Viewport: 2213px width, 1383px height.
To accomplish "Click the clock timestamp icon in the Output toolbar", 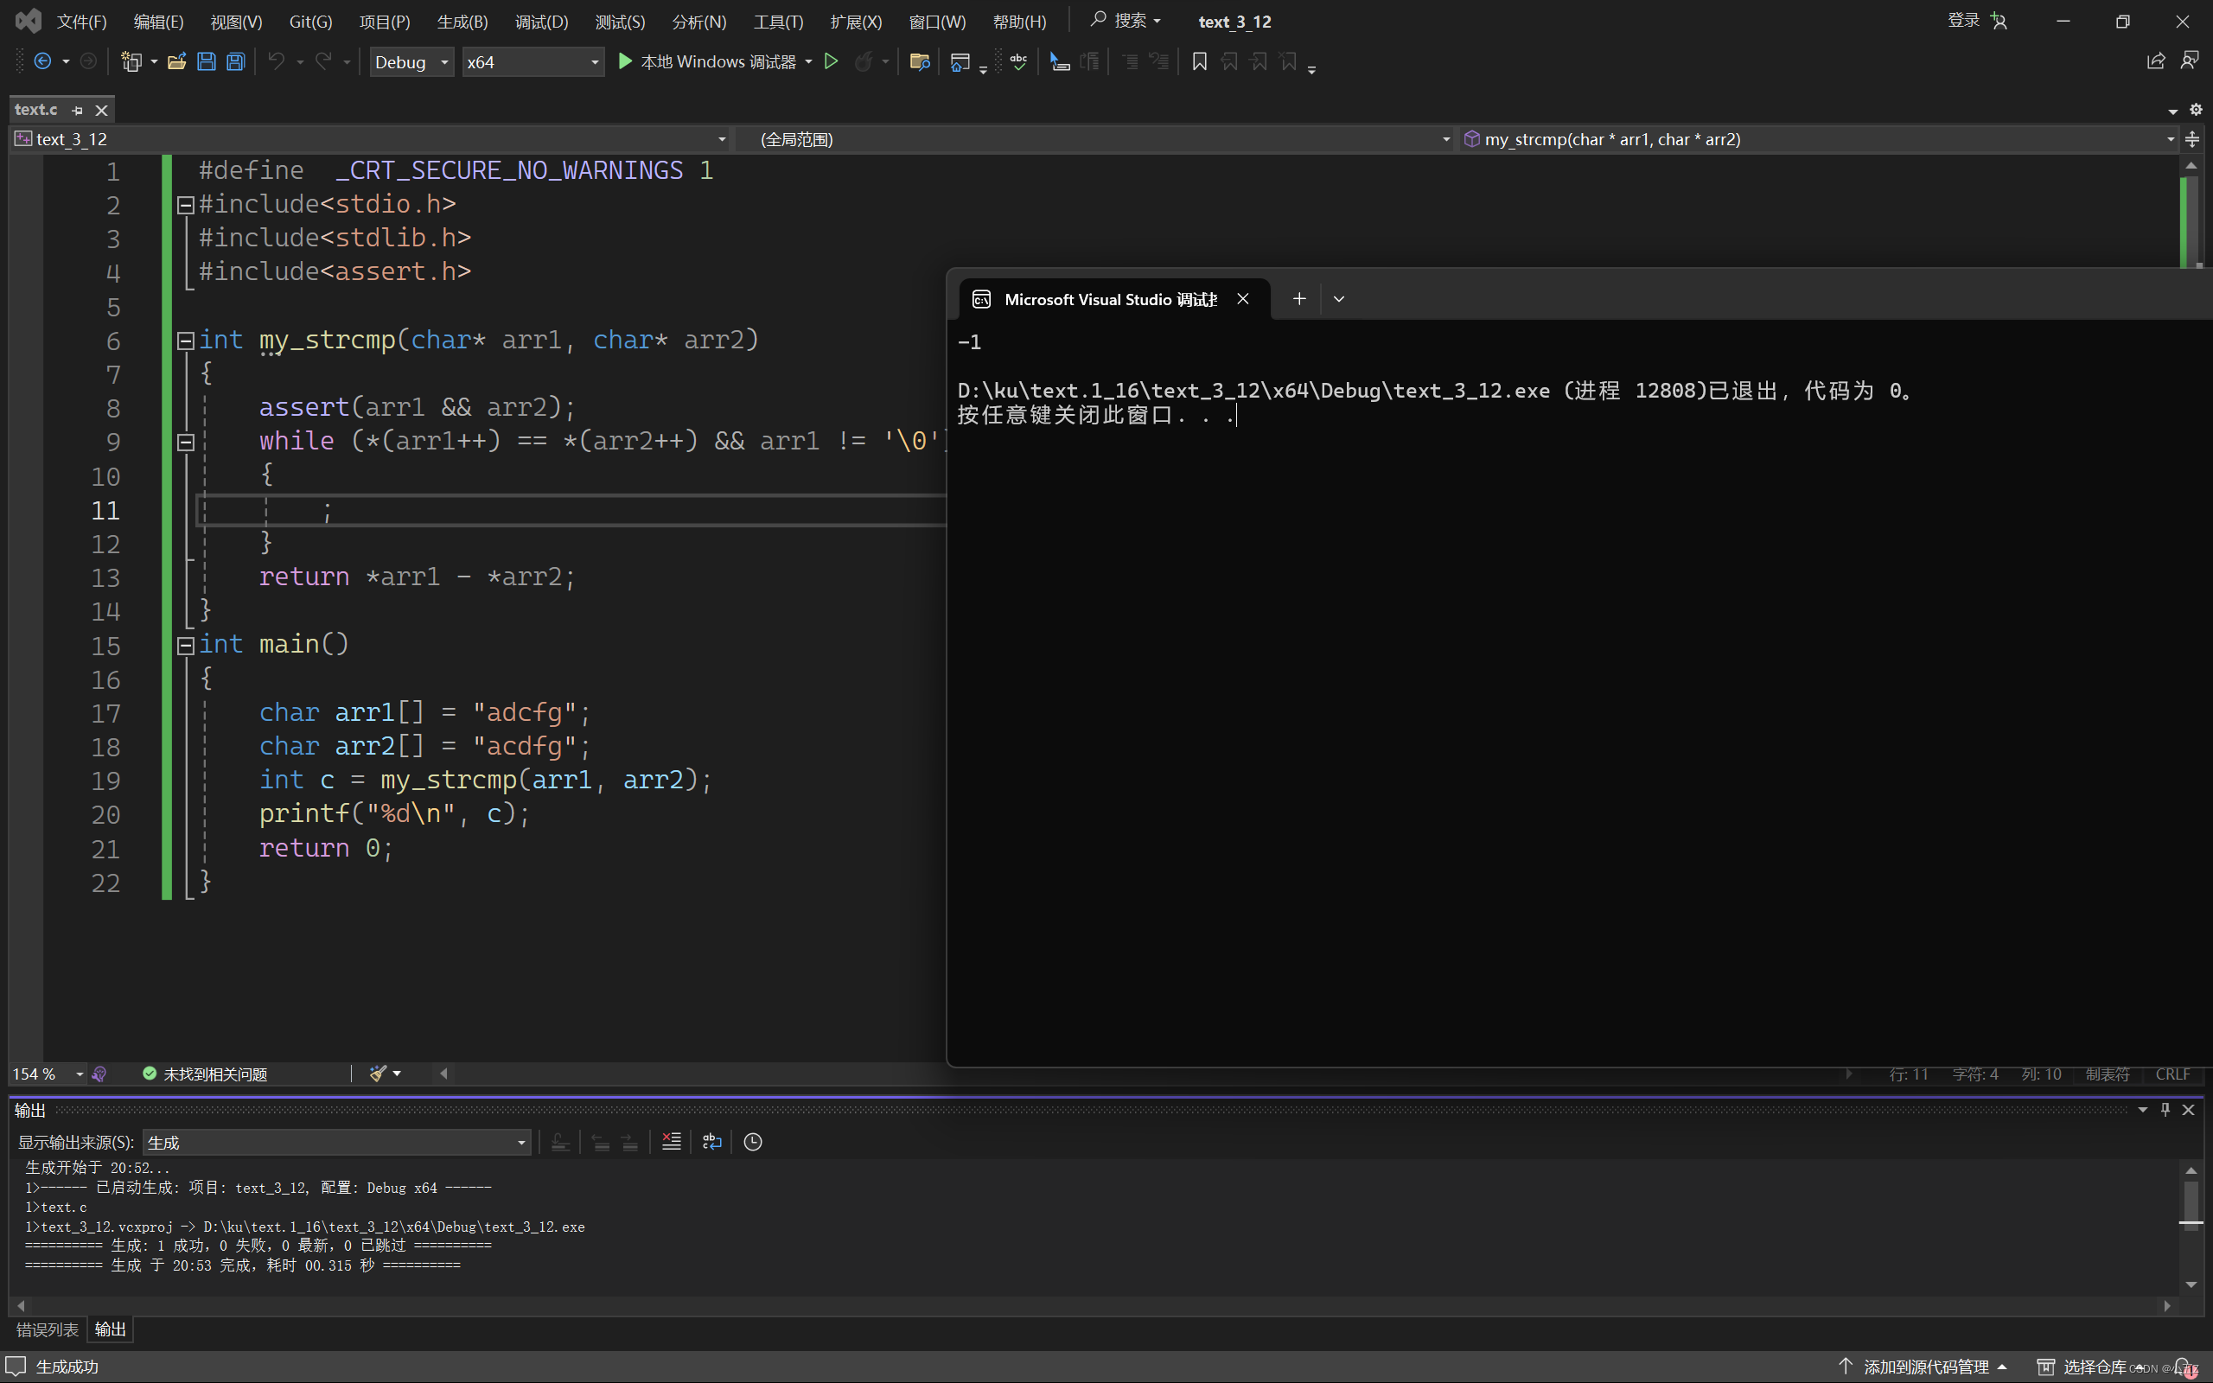I will tap(753, 1142).
